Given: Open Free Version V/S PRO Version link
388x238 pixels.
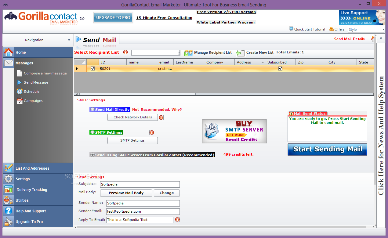Looking at the screenshot, I should click(x=226, y=12).
